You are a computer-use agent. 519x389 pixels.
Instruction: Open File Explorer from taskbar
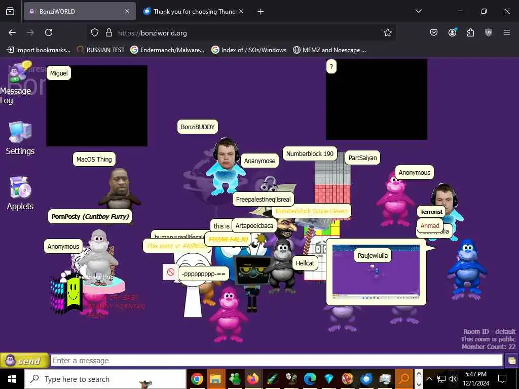coord(215,379)
